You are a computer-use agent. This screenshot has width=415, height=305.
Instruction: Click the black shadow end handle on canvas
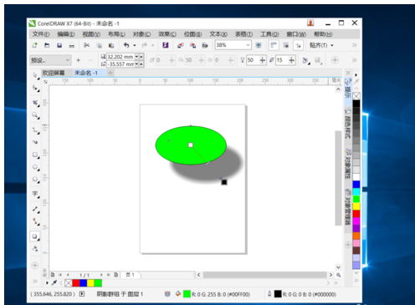(224, 182)
